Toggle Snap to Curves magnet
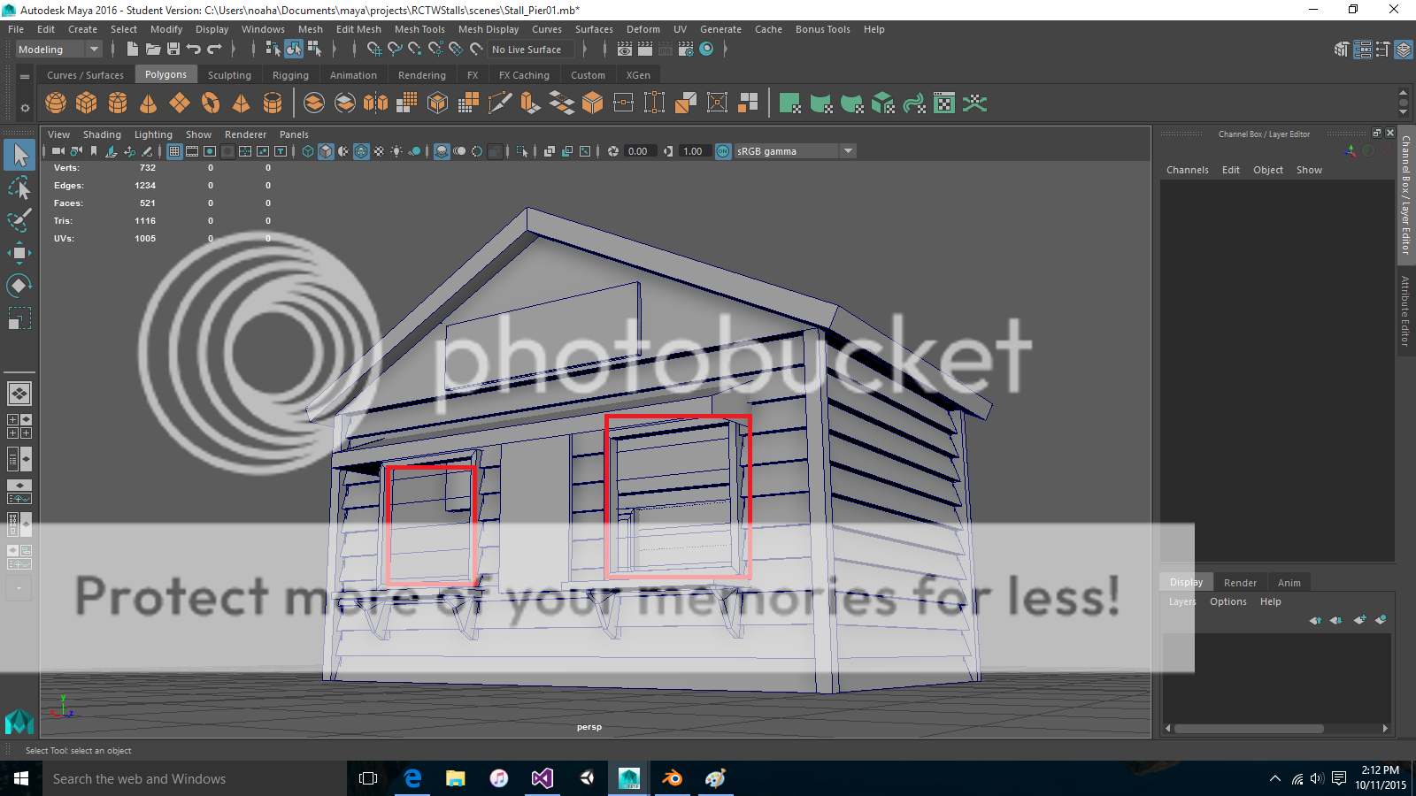The height and width of the screenshot is (796, 1416). [x=395, y=50]
